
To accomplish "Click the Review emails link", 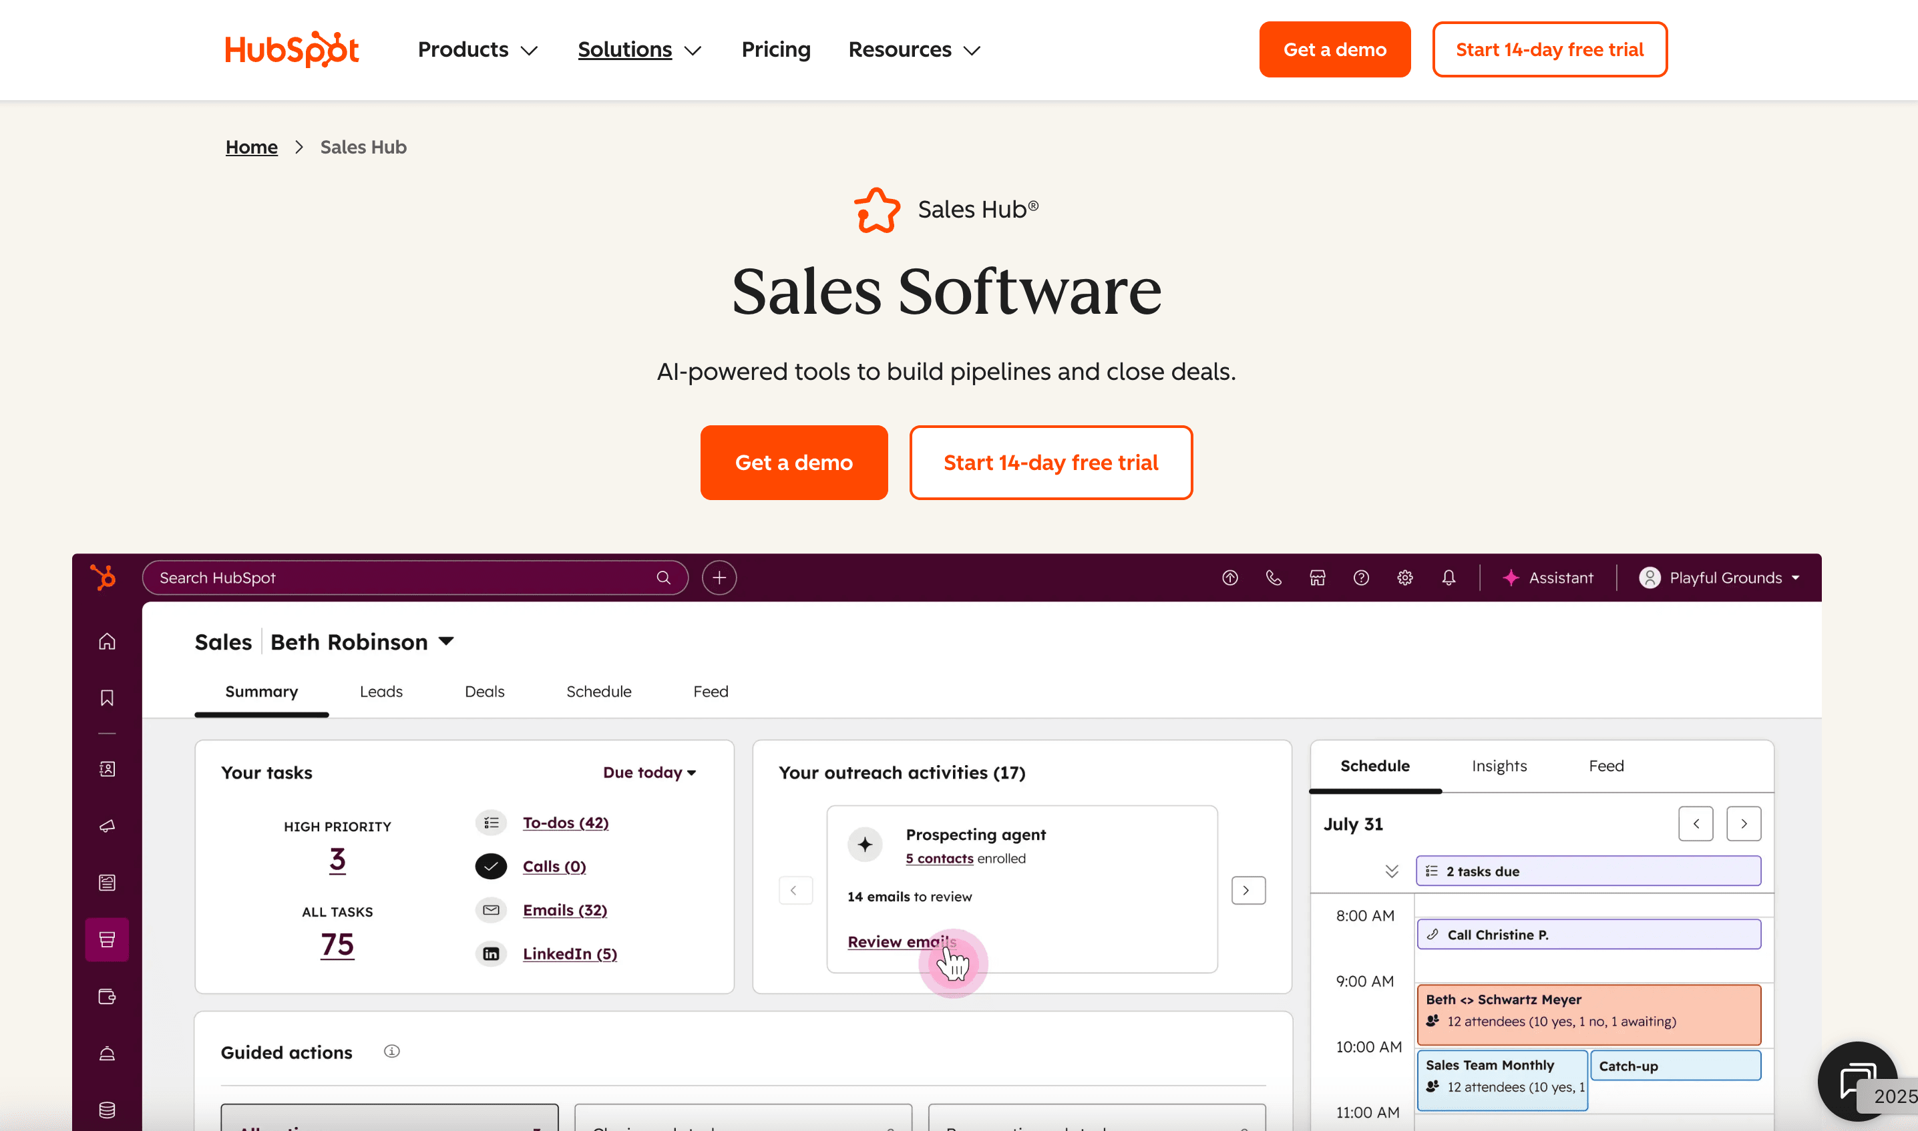I will point(903,941).
